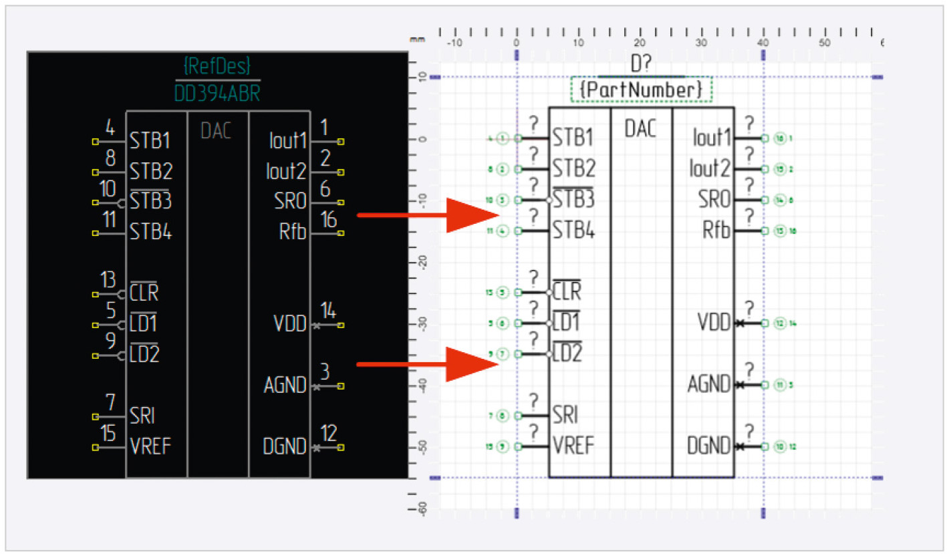Click the question mark above the editor's AGND pin
This screenshot has width=947, height=554.
point(750,370)
